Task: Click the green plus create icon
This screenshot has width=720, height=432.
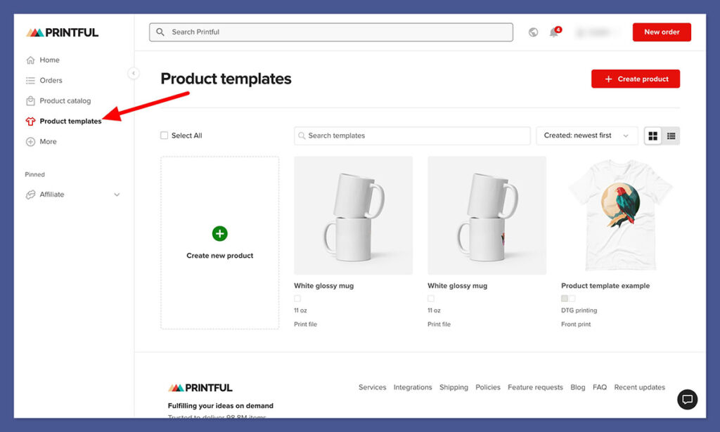Action: [x=219, y=234]
